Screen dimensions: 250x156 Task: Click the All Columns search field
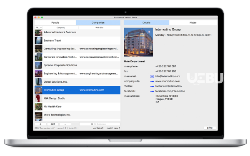pos(100,124)
